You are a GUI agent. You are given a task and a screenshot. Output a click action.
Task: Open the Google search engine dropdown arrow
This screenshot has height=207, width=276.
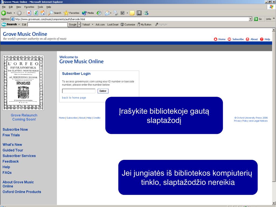(80, 25)
